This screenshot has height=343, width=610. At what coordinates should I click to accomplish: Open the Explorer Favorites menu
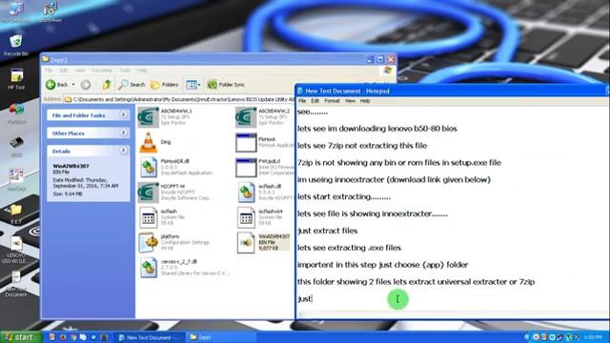pos(102,71)
